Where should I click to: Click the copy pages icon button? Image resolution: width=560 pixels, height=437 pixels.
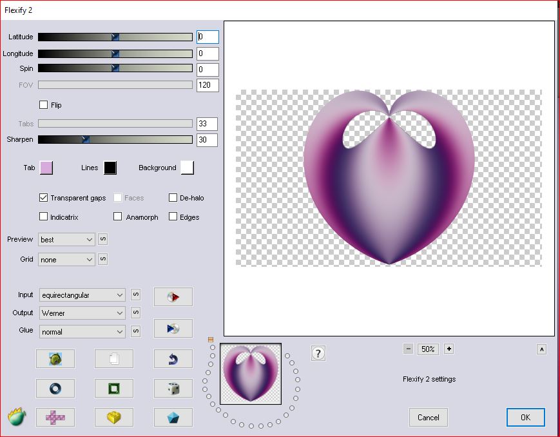coord(114,359)
